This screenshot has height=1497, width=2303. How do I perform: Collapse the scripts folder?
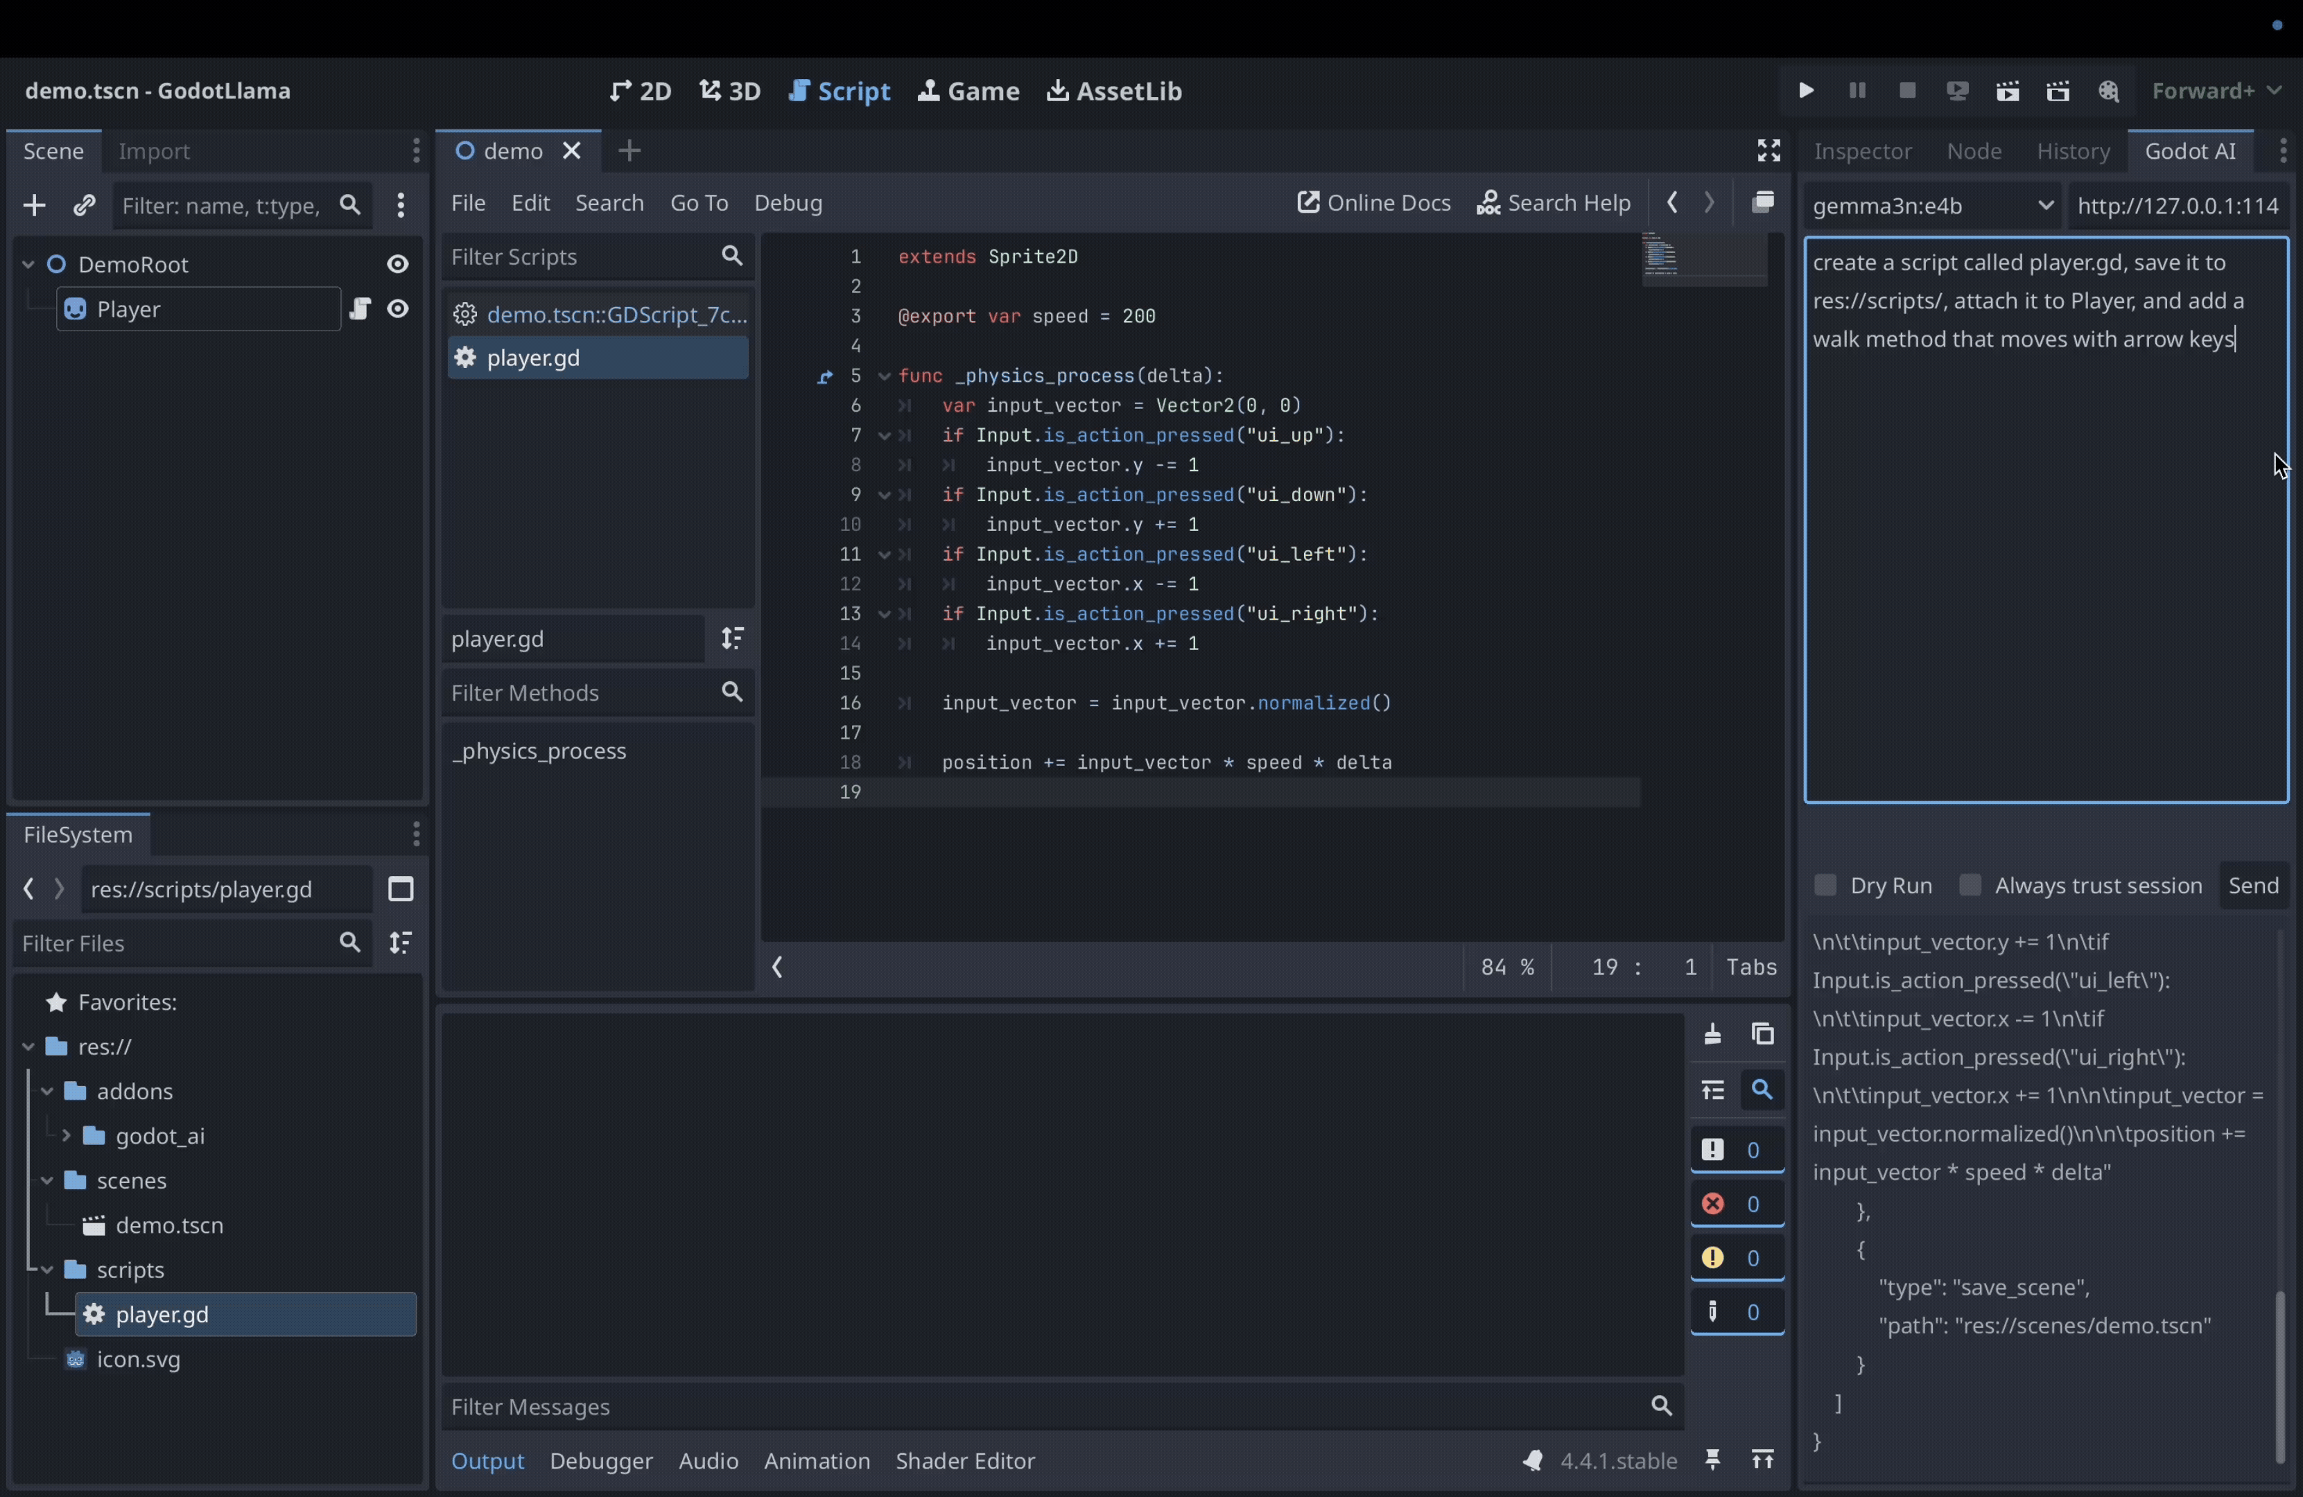(x=47, y=1270)
